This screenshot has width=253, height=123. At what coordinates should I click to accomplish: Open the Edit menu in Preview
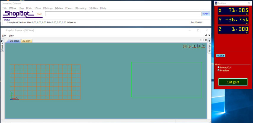4,35
